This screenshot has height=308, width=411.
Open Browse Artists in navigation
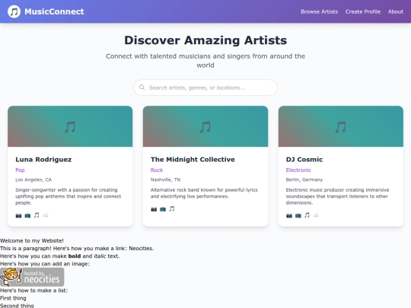pyautogui.click(x=319, y=11)
